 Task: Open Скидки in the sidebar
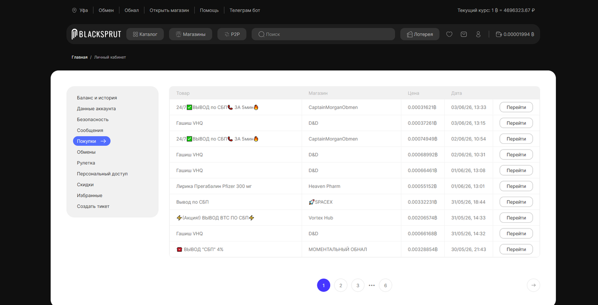pyautogui.click(x=85, y=184)
